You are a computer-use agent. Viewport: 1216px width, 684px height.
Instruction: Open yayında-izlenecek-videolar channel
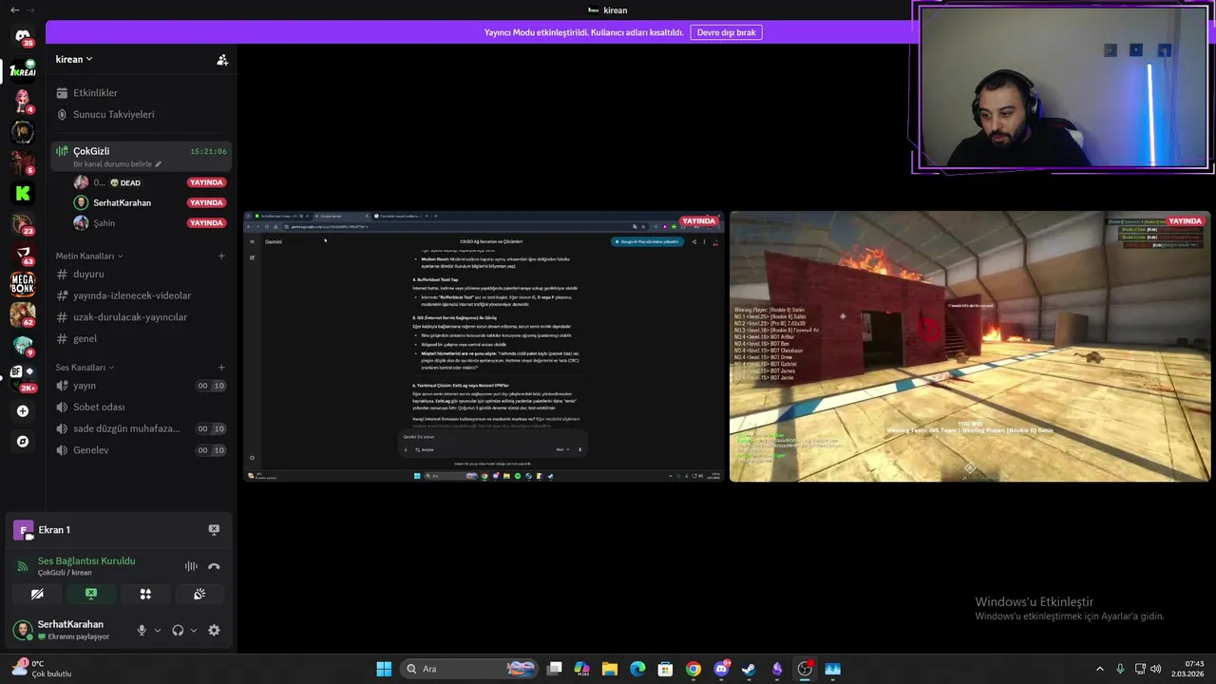point(141,295)
